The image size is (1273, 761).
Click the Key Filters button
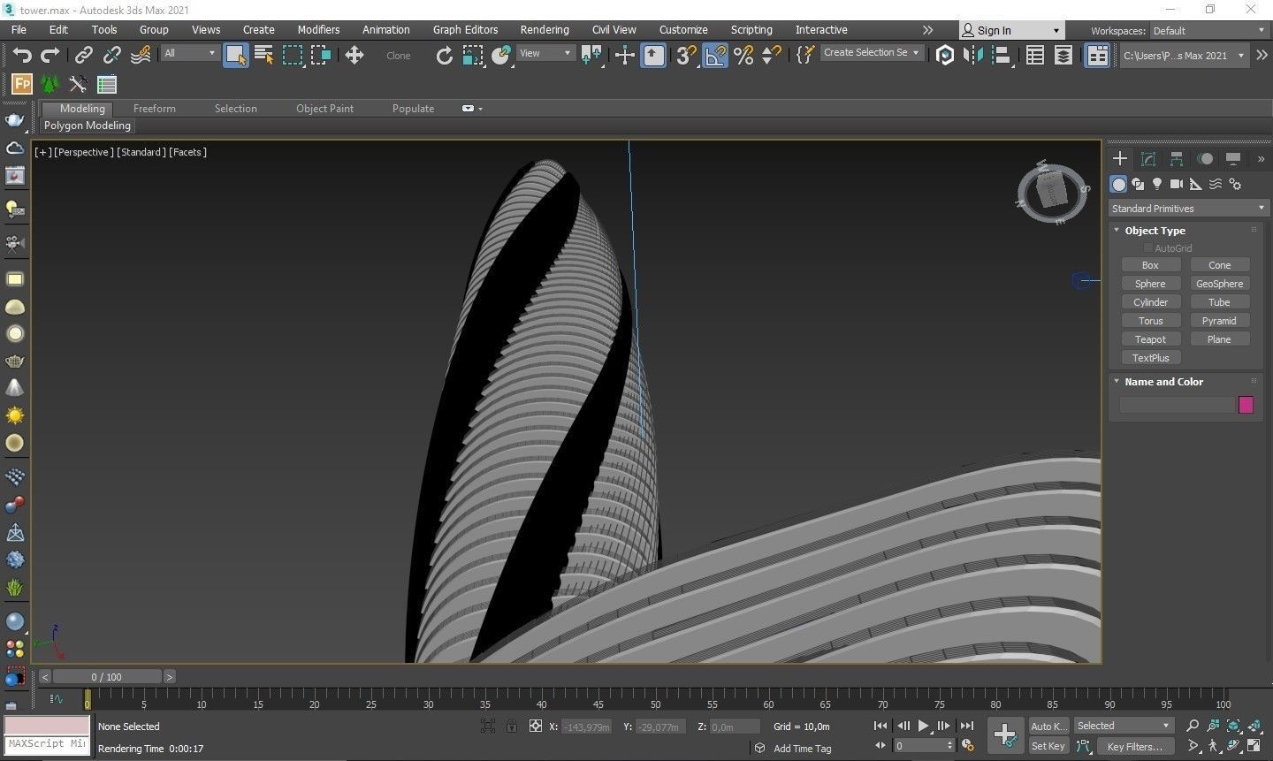[x=1134, y=746]
